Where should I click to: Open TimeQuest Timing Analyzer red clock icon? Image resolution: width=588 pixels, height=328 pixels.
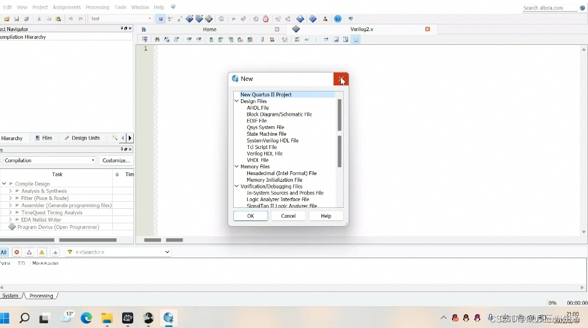pos(265,19)
